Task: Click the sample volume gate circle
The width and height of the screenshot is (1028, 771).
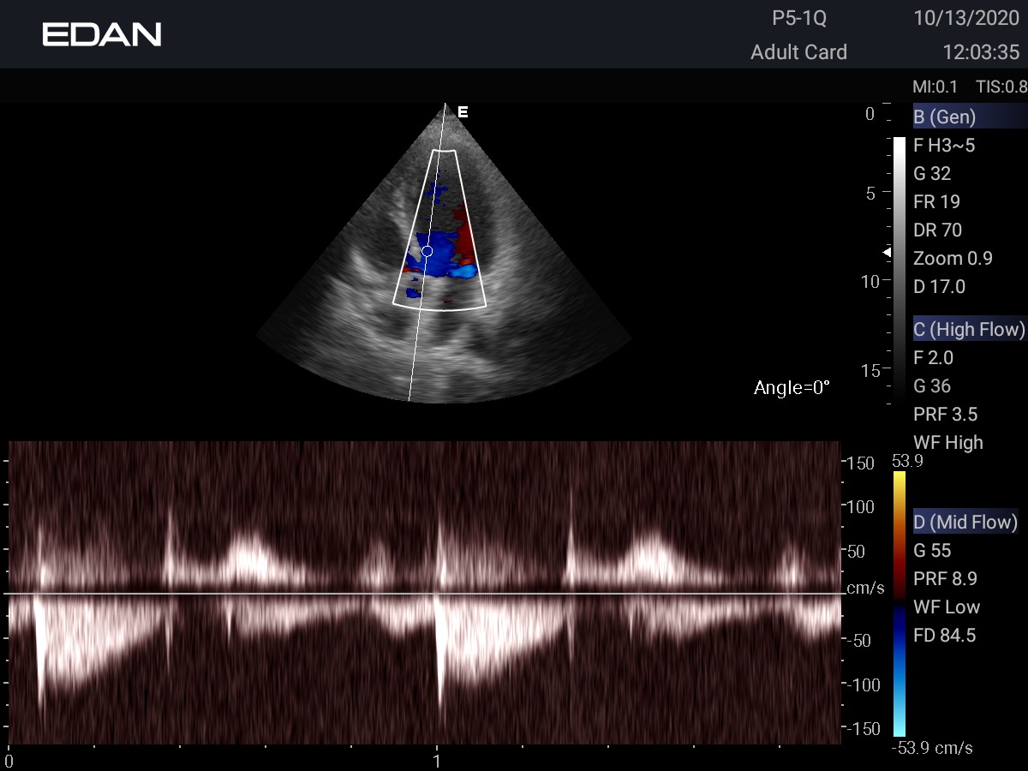Action: point(427,251)
